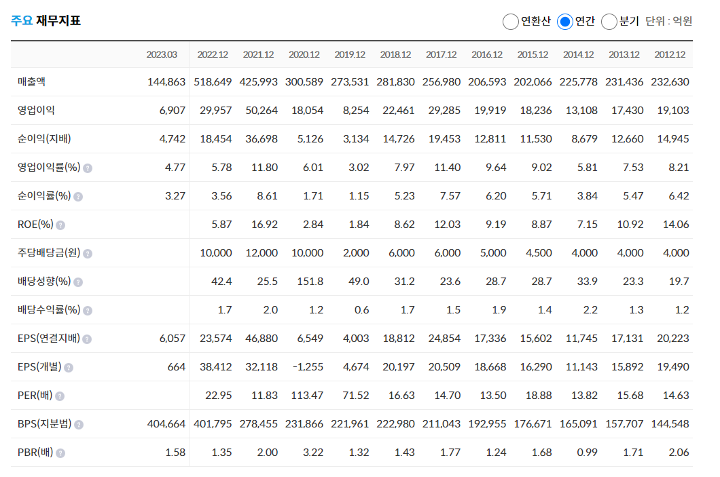Click the EPS(개별) value 664
The width and height of the screenshot is (720, 477).
point(177,366)
